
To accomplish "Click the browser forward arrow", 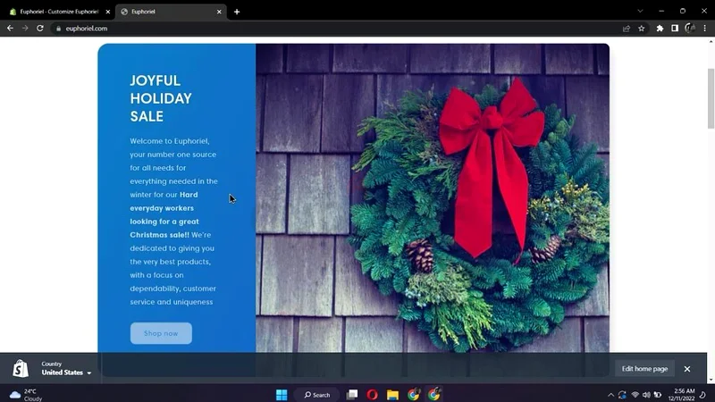I will [x=25, y=29].
